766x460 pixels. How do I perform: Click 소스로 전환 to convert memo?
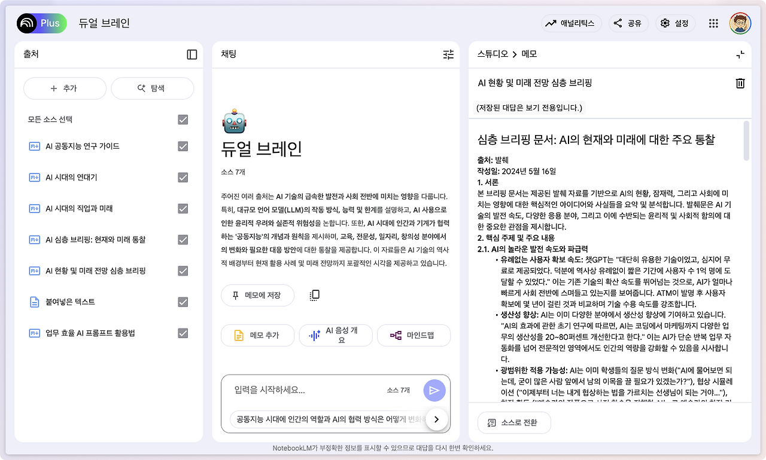pos(514,422)
